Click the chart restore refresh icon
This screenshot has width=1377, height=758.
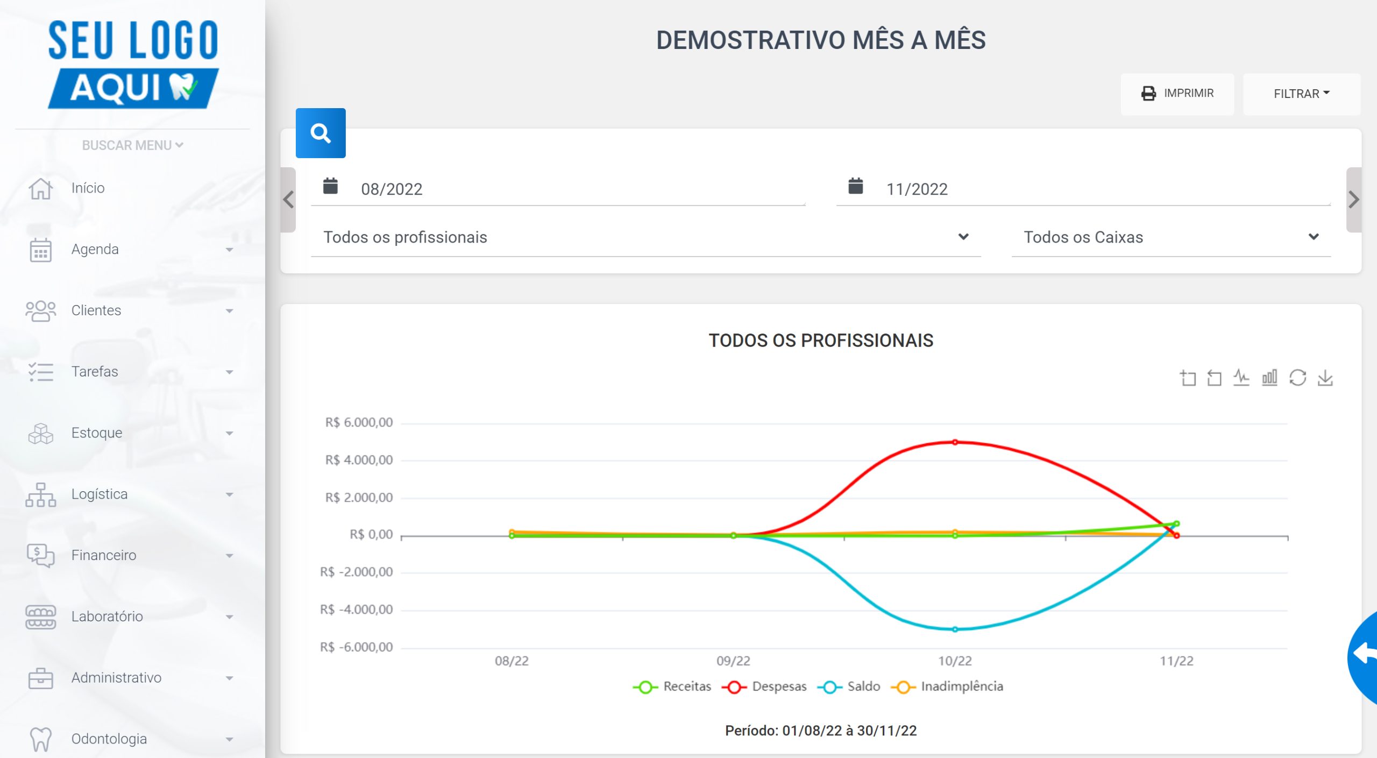click(1297, 378)
